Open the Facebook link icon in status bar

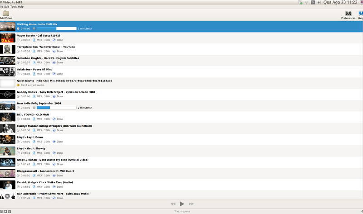click(x=1, y=211)
